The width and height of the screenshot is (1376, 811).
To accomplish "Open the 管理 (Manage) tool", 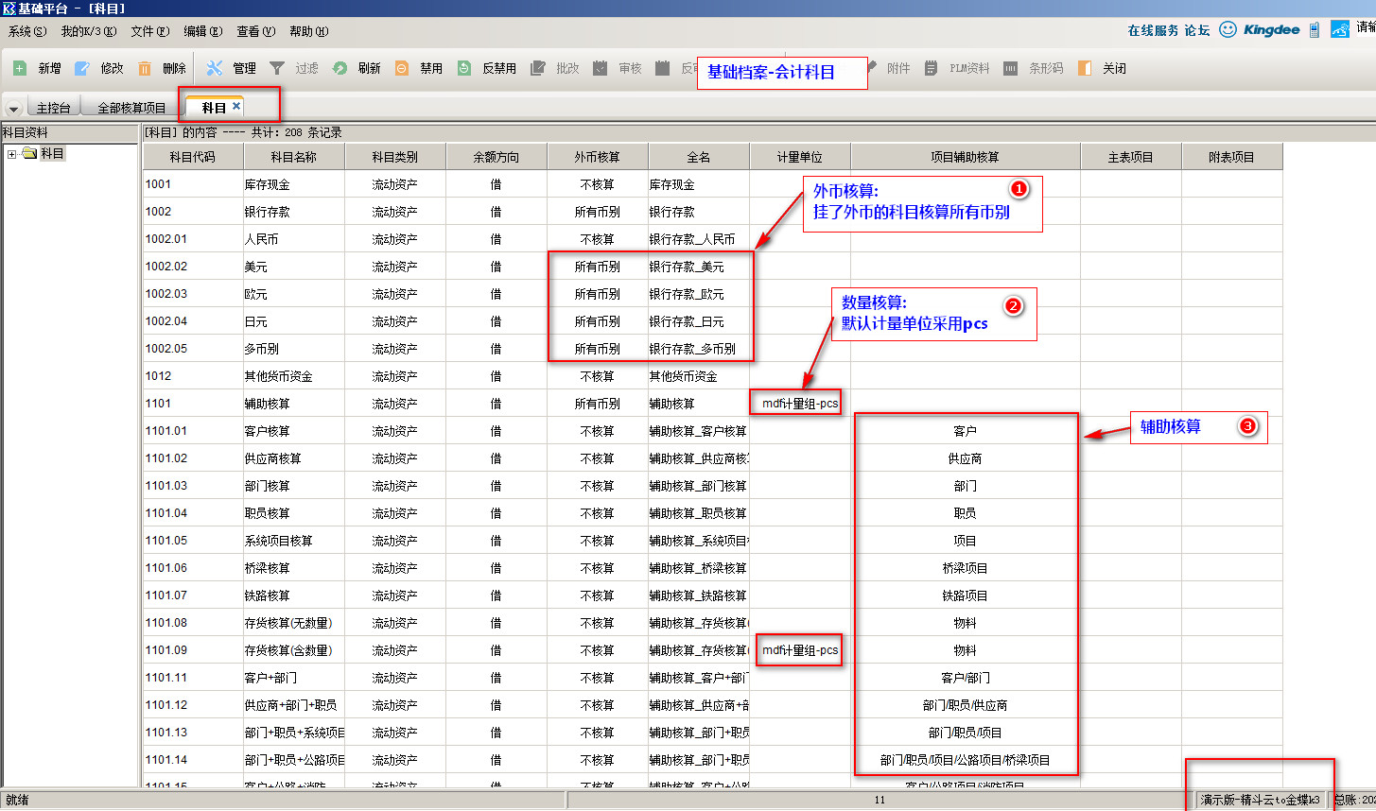I will 215,68.
